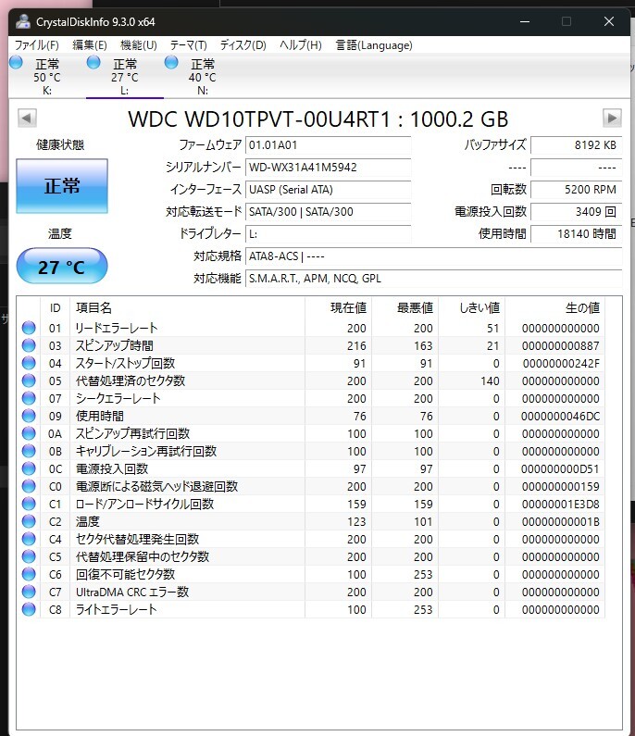Image resolution: width=635 pixels, height=736 pixels.
Task: Select the 電源断による磁気ヘッド退避回数 attribute name
Action: (156, 486)
